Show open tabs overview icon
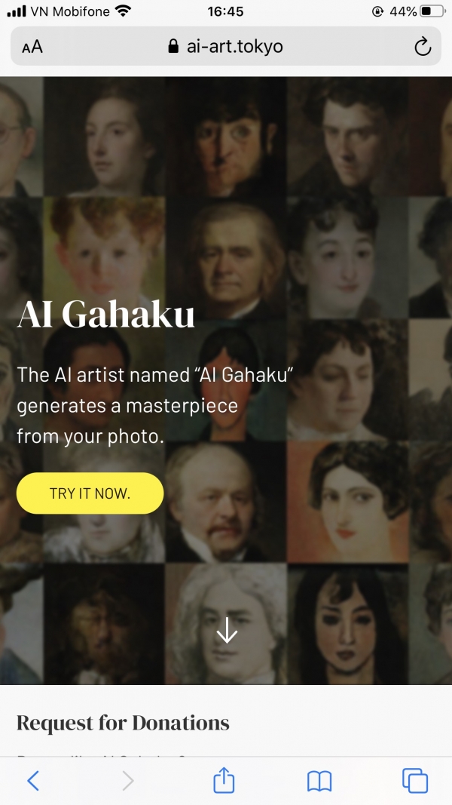This screenshot has width=452, height=805. click(x=415, y=780)
